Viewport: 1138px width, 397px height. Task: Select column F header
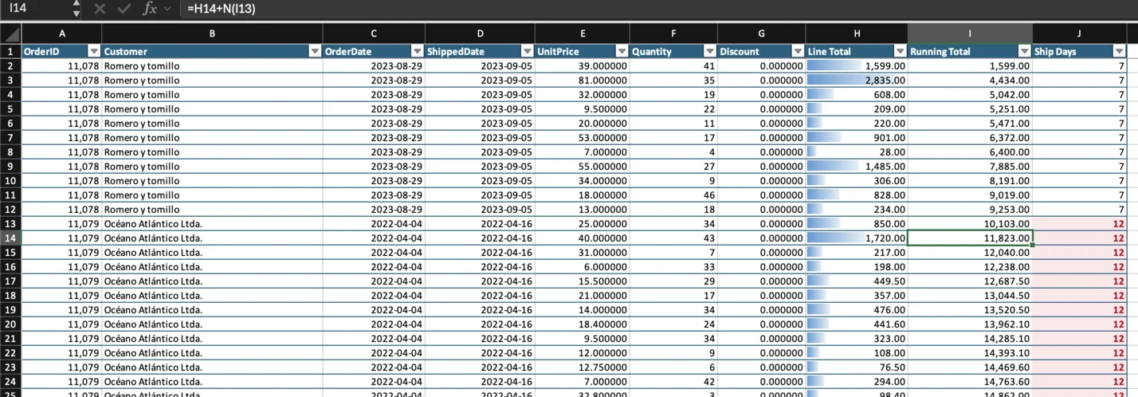tap(673, 34)
